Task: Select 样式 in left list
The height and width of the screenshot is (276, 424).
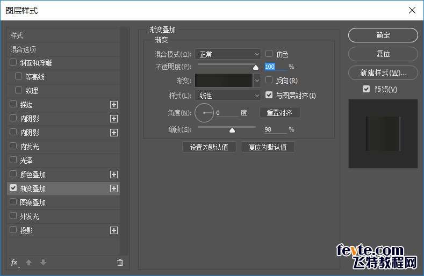Action: point(63,35)
